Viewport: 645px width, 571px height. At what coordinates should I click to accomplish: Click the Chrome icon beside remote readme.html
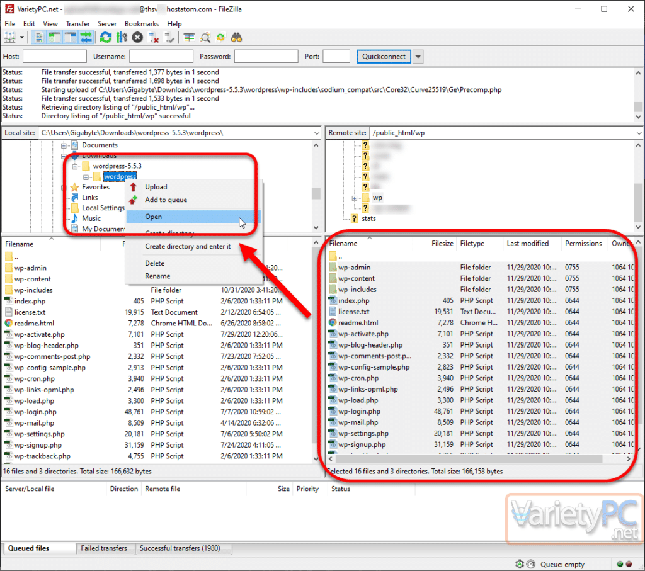click(333, 323)
